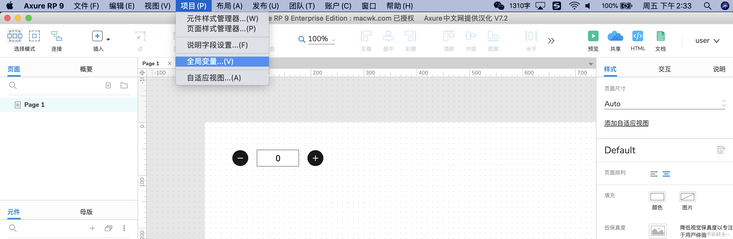The width and height of the screenshot is (733, 239).
Task: Open widget library options three dots
Action: [124, 228]
